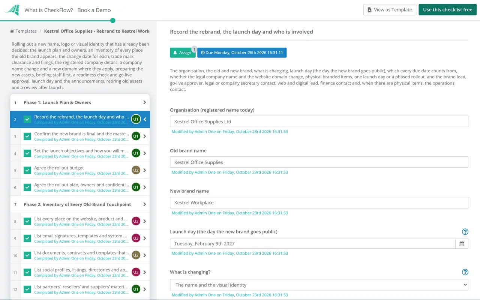Click the Old brand name field
This screenshot has width=480, height=300.
pyautogui.click(x=319, y=162)
